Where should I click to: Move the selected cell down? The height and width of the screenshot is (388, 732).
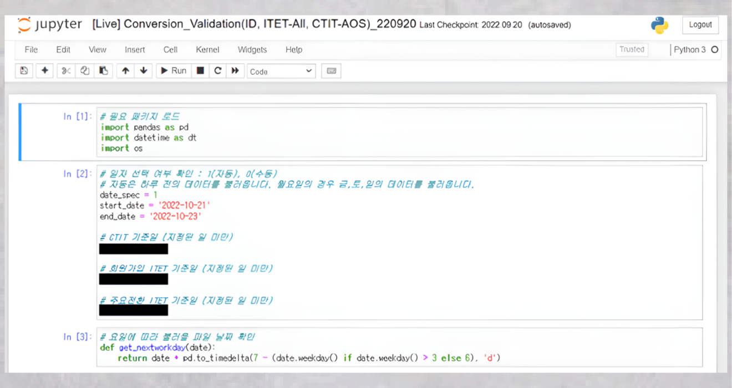(144, 71)
